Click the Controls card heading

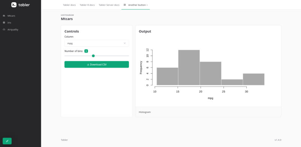[71, 31]
